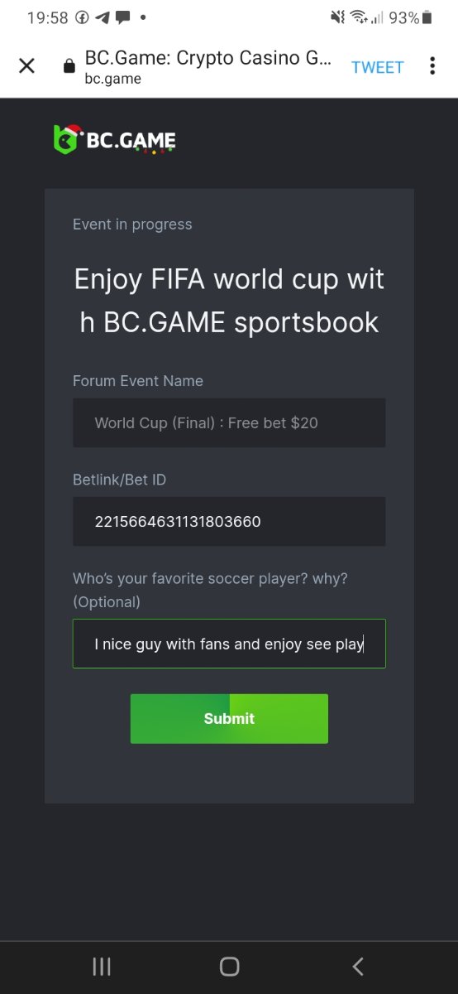Tap the Android recent apps button
The image size is (458, 994).
(102, 966)
